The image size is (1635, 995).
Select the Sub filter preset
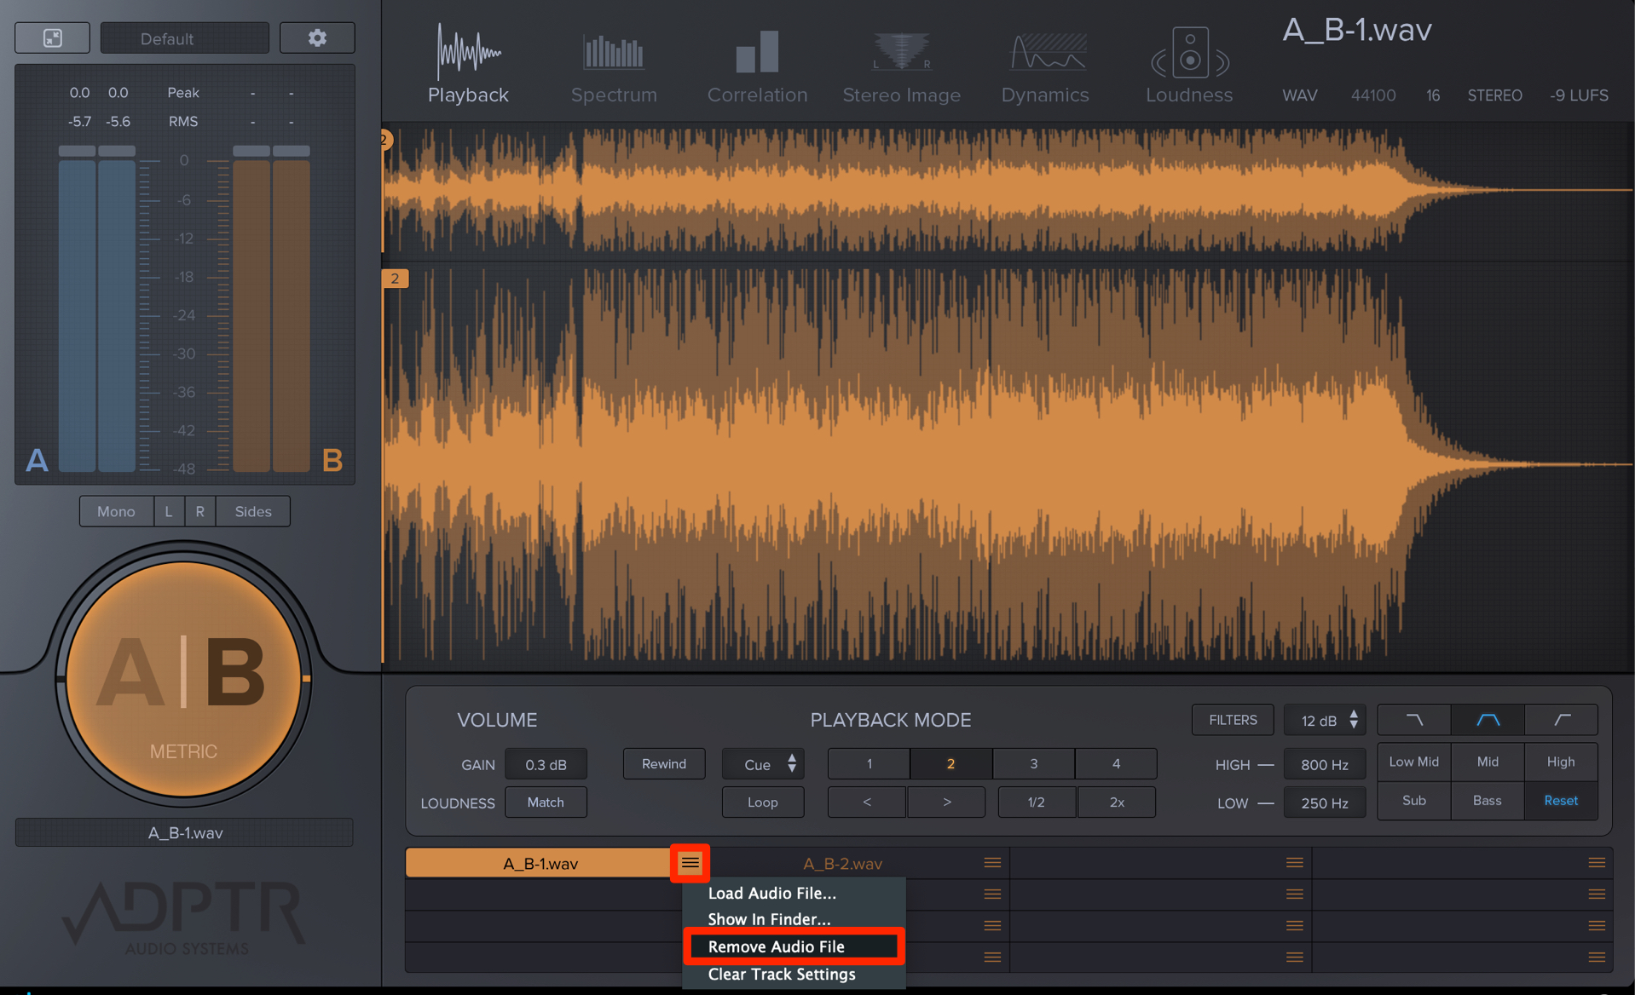[x=1414, y=801]
